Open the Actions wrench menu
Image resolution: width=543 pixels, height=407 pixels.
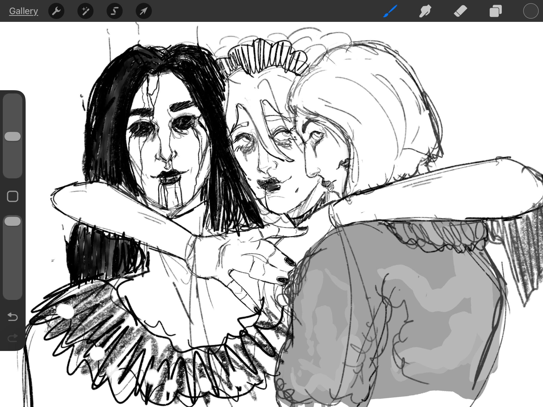coord(56,11)
